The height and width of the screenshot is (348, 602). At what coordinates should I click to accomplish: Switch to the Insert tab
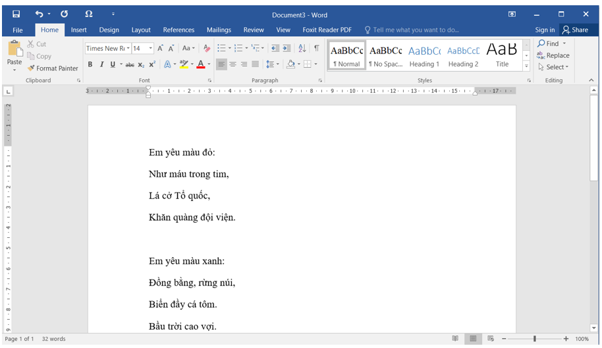(x=78, y=30)
